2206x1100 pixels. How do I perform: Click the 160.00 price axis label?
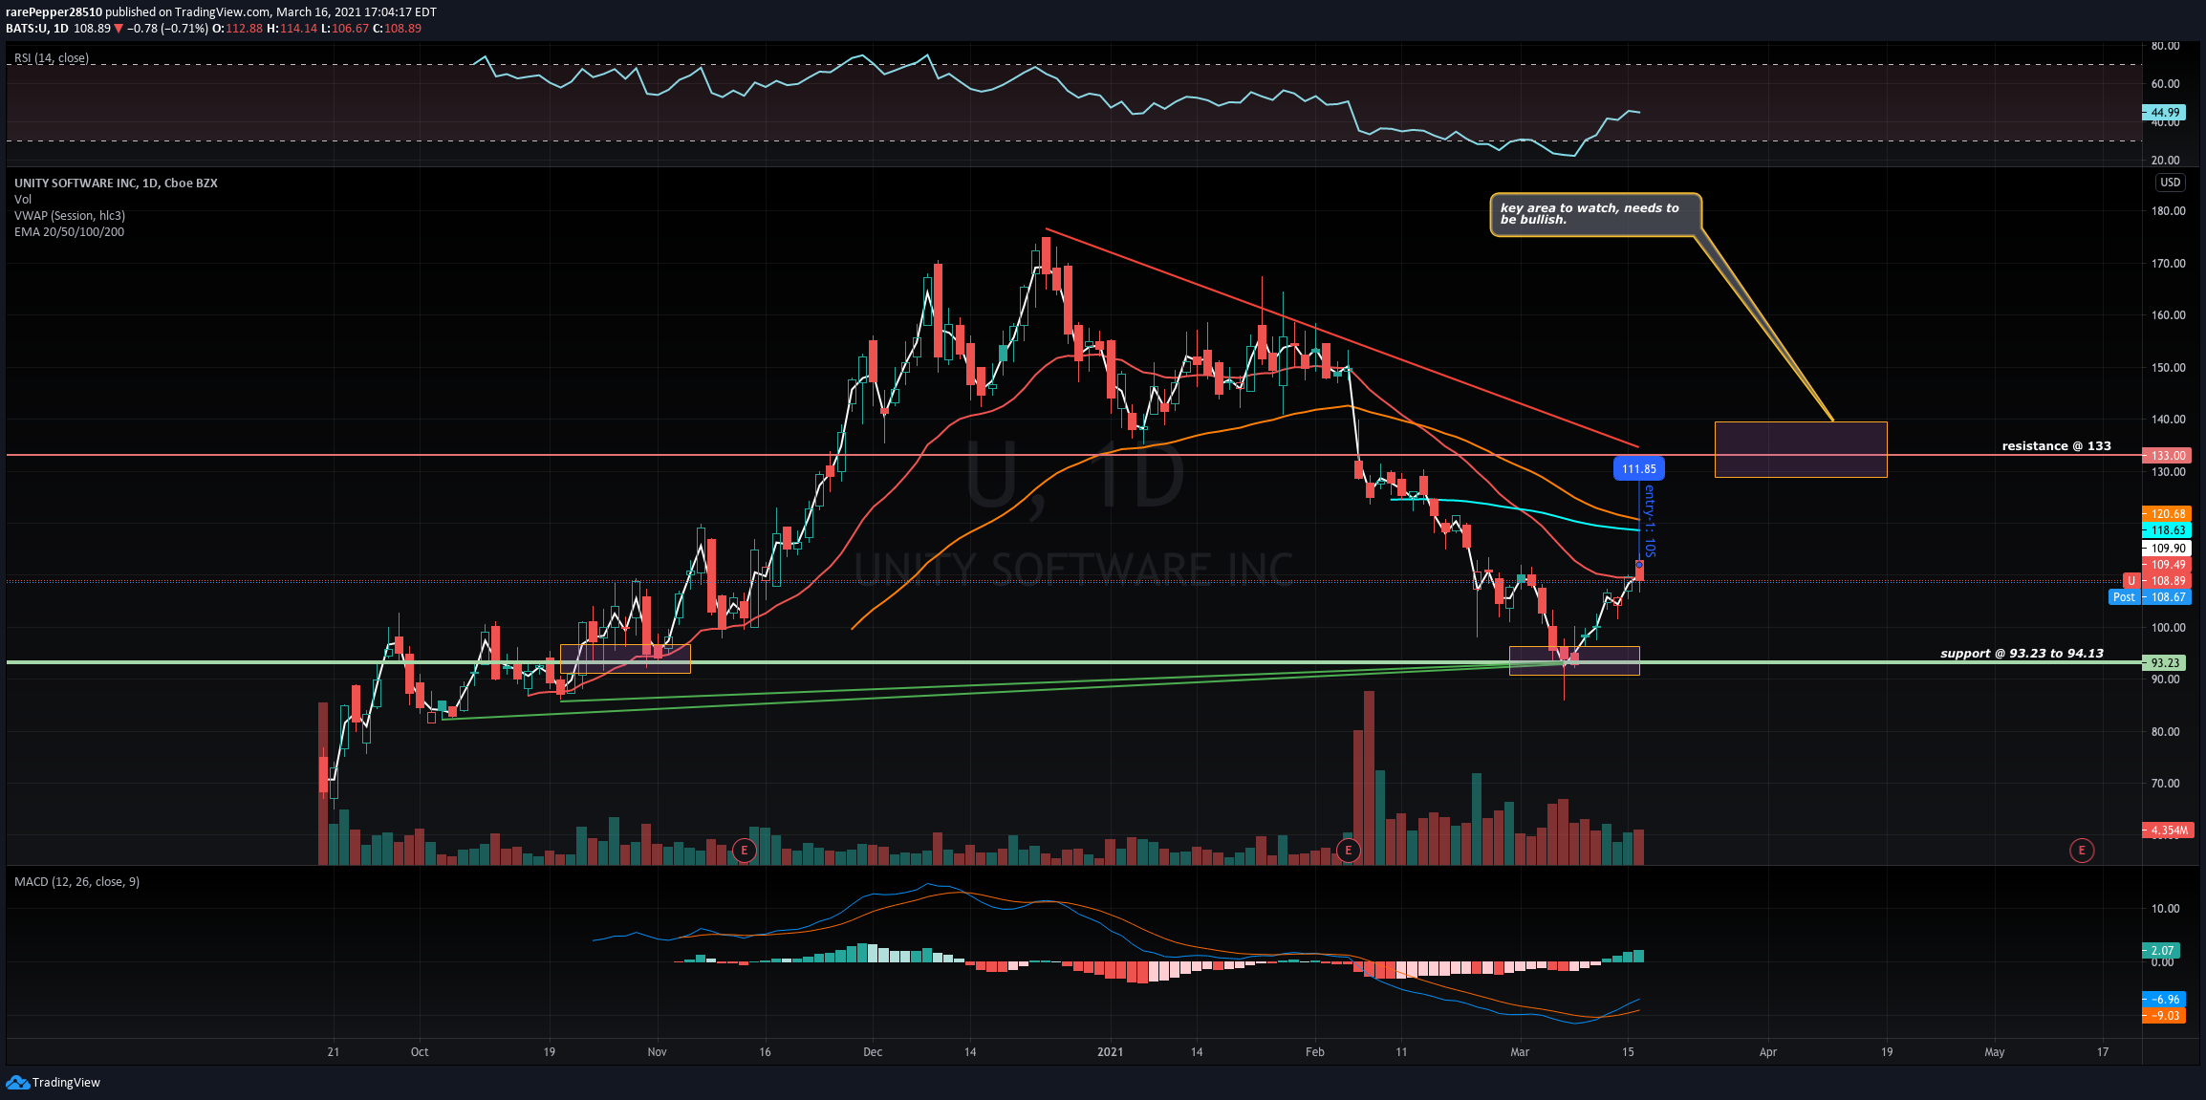pos(2168,315)
